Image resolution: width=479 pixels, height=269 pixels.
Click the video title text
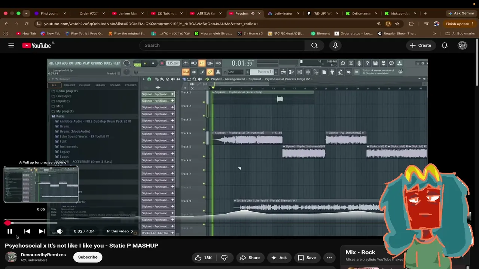point(82,245)
